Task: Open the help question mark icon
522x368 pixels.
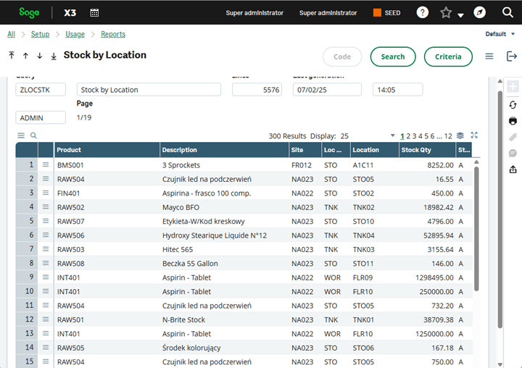Action: point(423,12)
